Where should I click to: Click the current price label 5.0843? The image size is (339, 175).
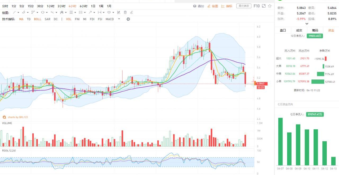pyautogui.click(x=262, y=84)
